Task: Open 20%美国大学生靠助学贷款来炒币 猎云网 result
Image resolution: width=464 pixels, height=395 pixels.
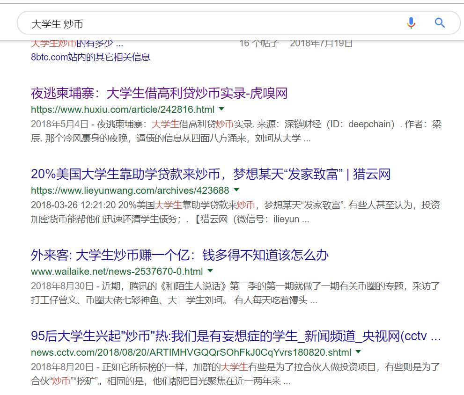Action: click(x=211, y=174)
